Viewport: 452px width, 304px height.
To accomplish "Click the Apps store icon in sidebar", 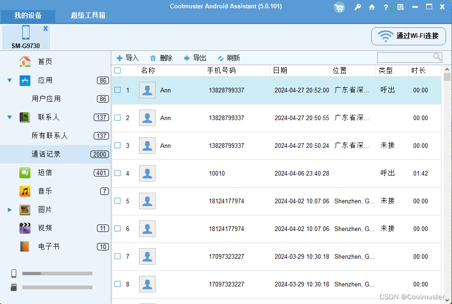I will 25,80.
